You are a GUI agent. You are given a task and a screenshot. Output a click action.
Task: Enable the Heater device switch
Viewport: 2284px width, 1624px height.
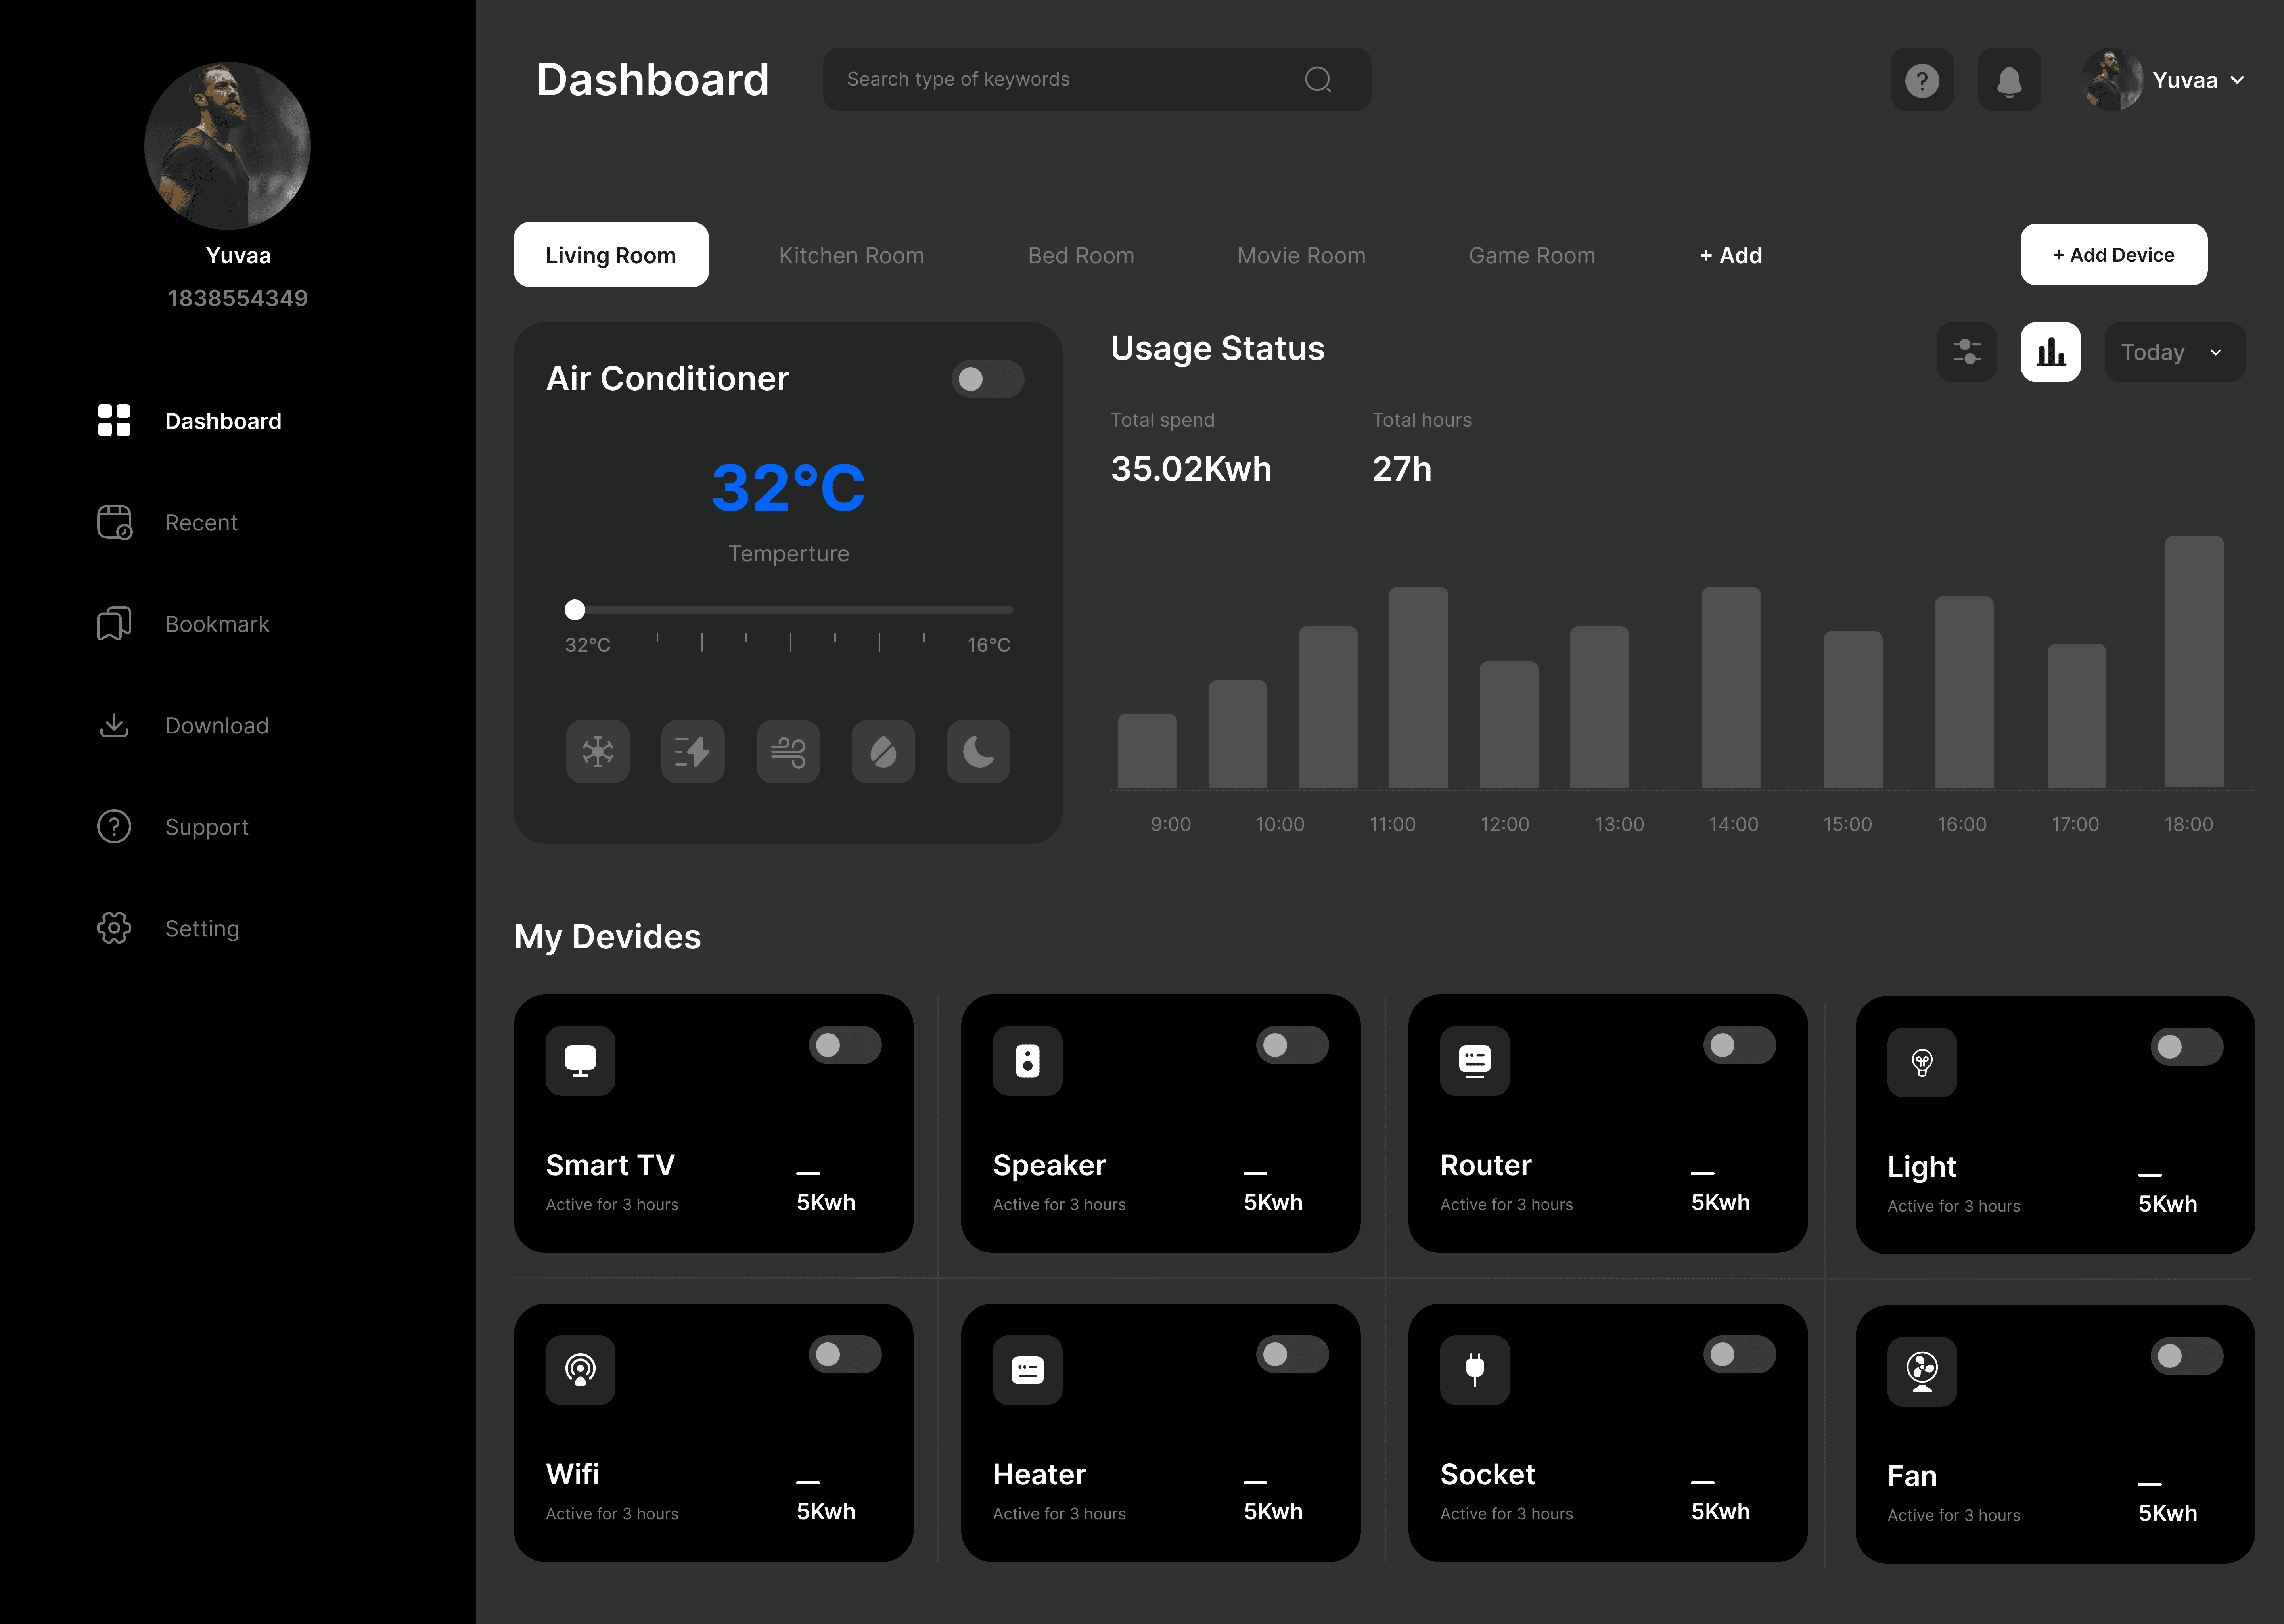pyautogui.click(x=1291, y=1354)
